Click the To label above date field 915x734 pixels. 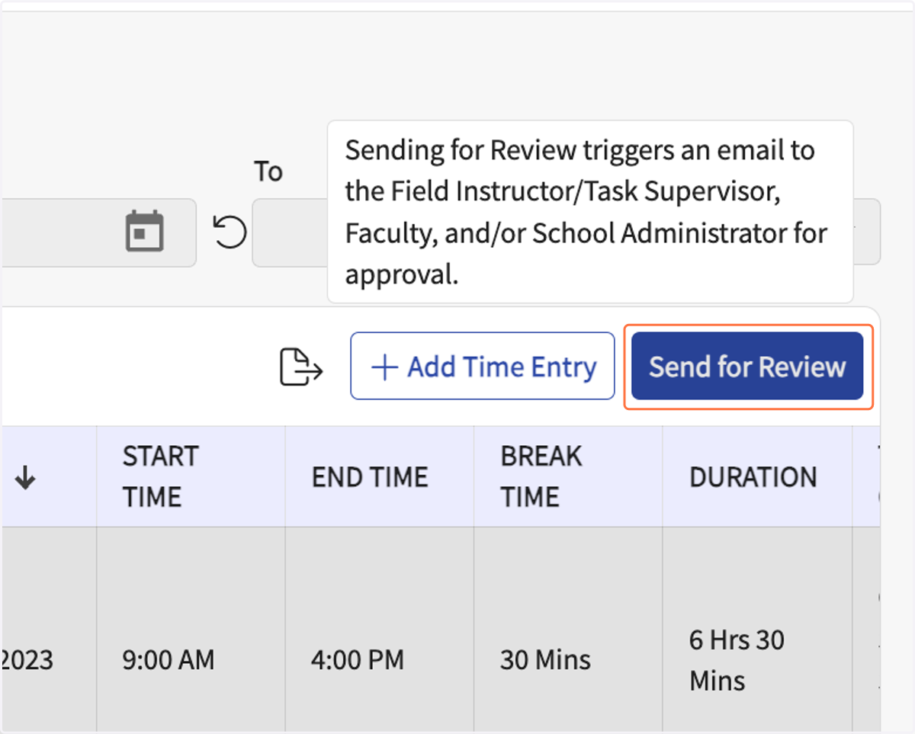point(268,171)
